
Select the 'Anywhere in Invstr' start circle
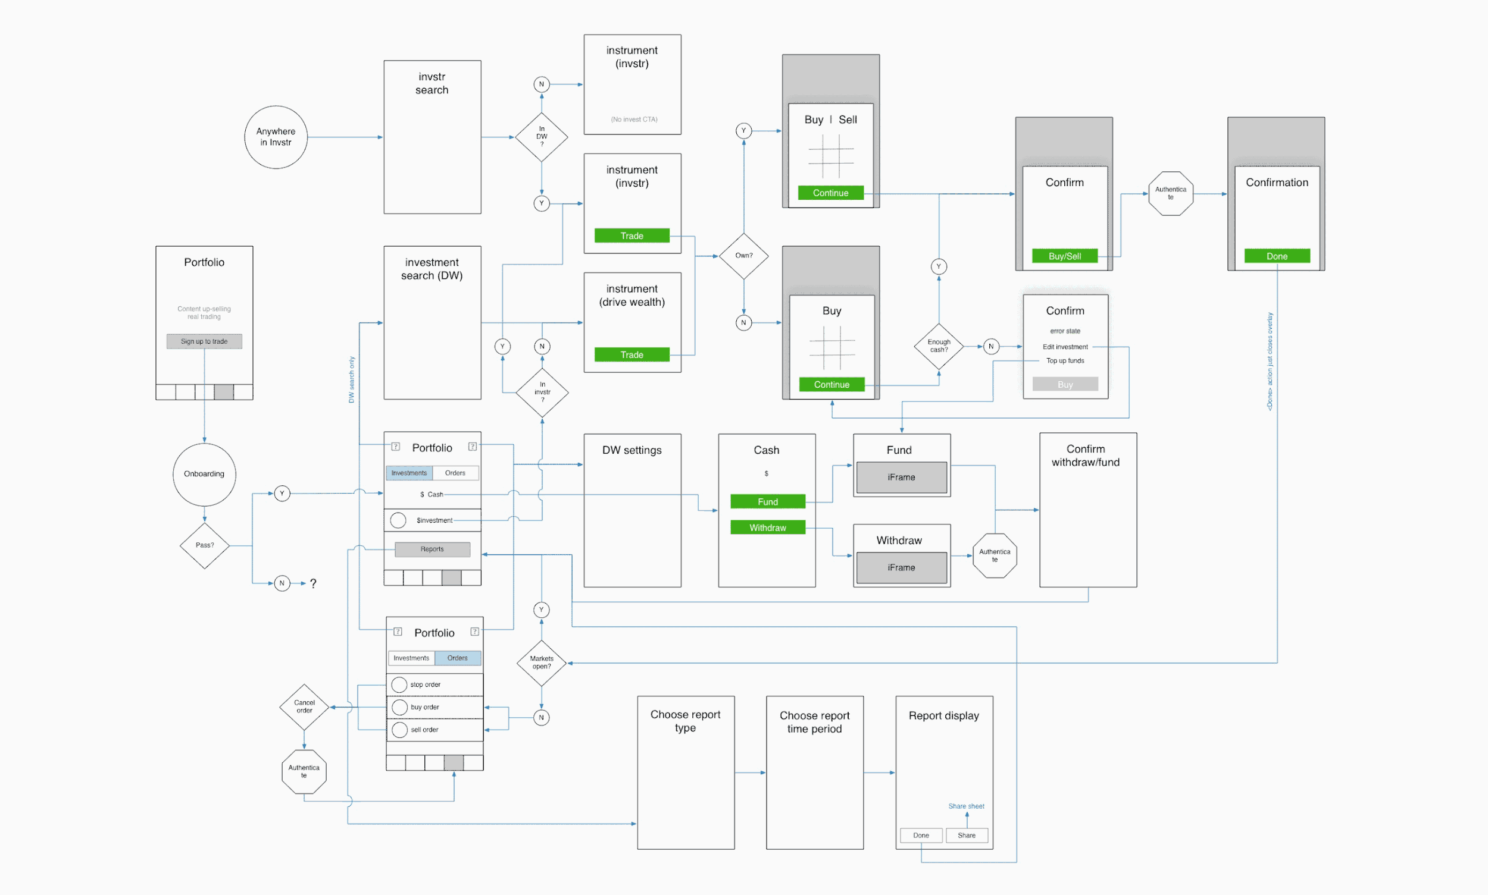pos(276,137)
